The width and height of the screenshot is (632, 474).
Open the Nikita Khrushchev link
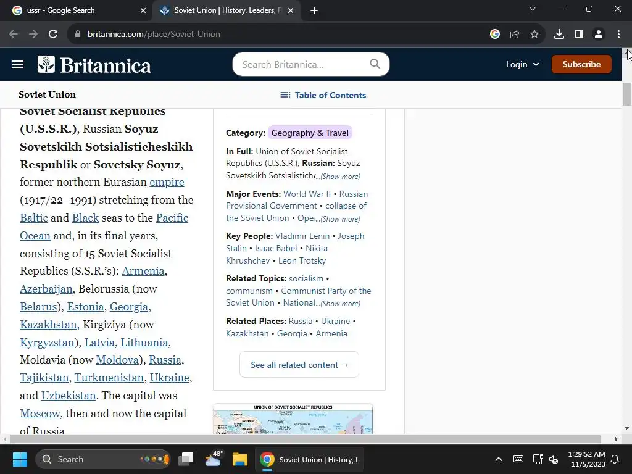click(317, 249)
